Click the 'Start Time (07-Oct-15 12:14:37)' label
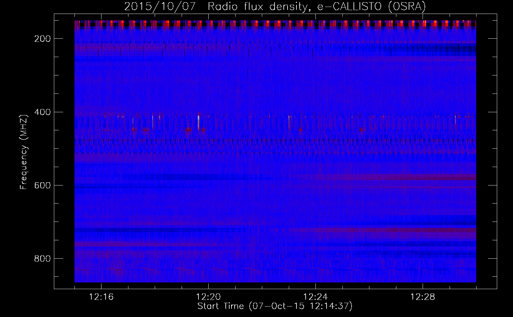 275,306
